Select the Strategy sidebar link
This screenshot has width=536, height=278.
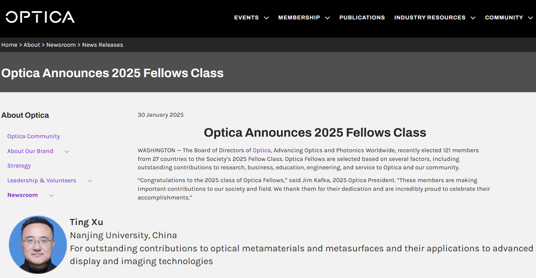click(x=19, y=166)
